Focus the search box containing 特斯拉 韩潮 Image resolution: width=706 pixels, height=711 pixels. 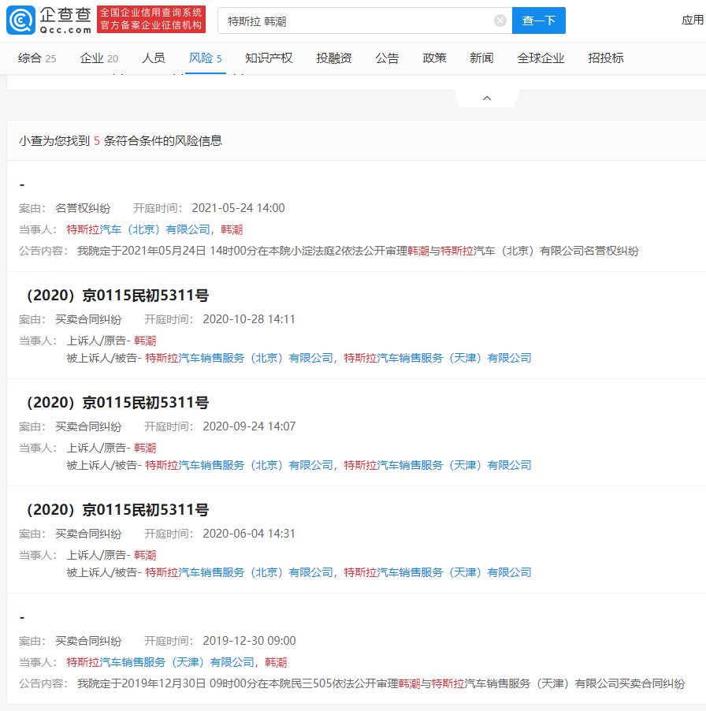365,20
